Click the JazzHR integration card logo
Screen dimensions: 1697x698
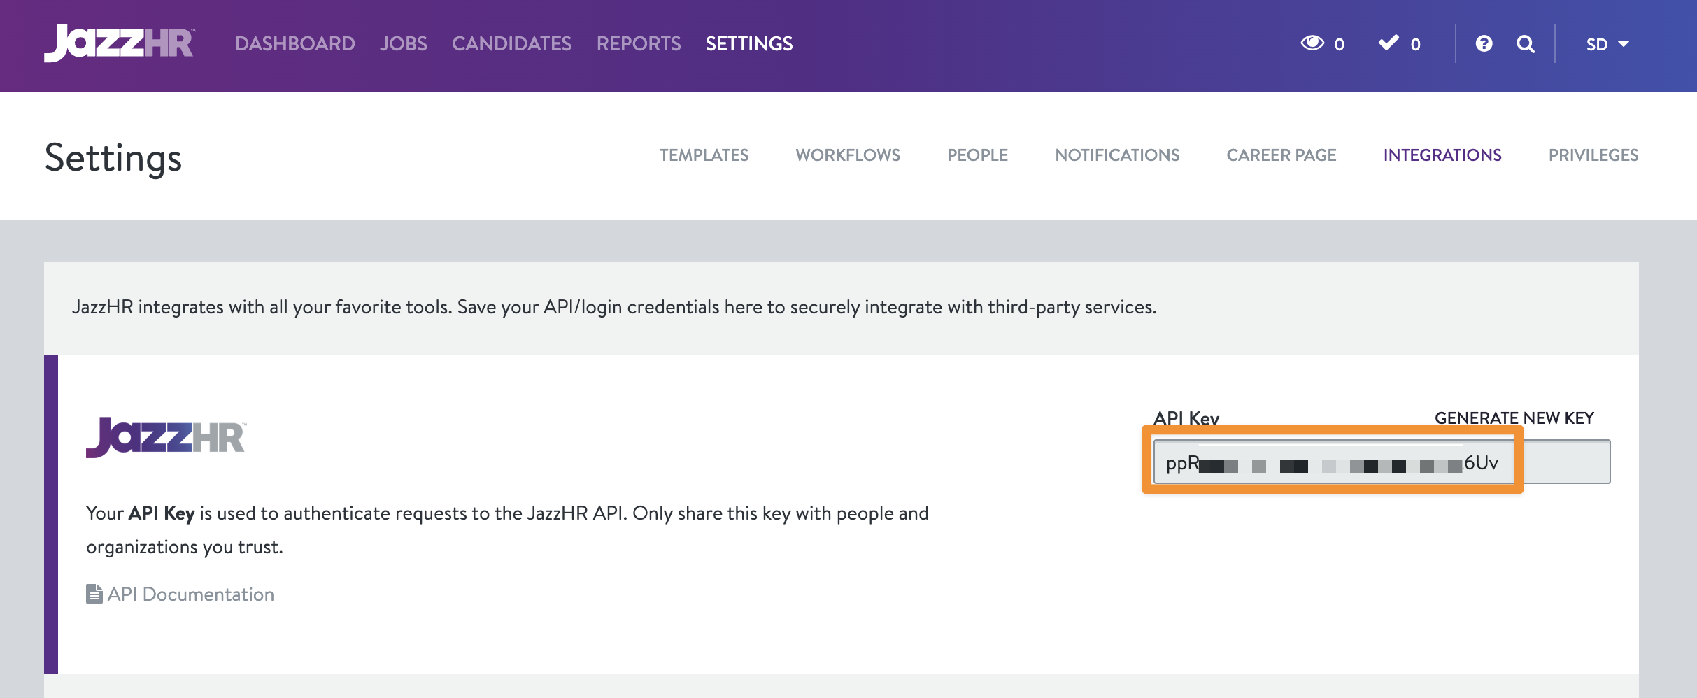166,438
